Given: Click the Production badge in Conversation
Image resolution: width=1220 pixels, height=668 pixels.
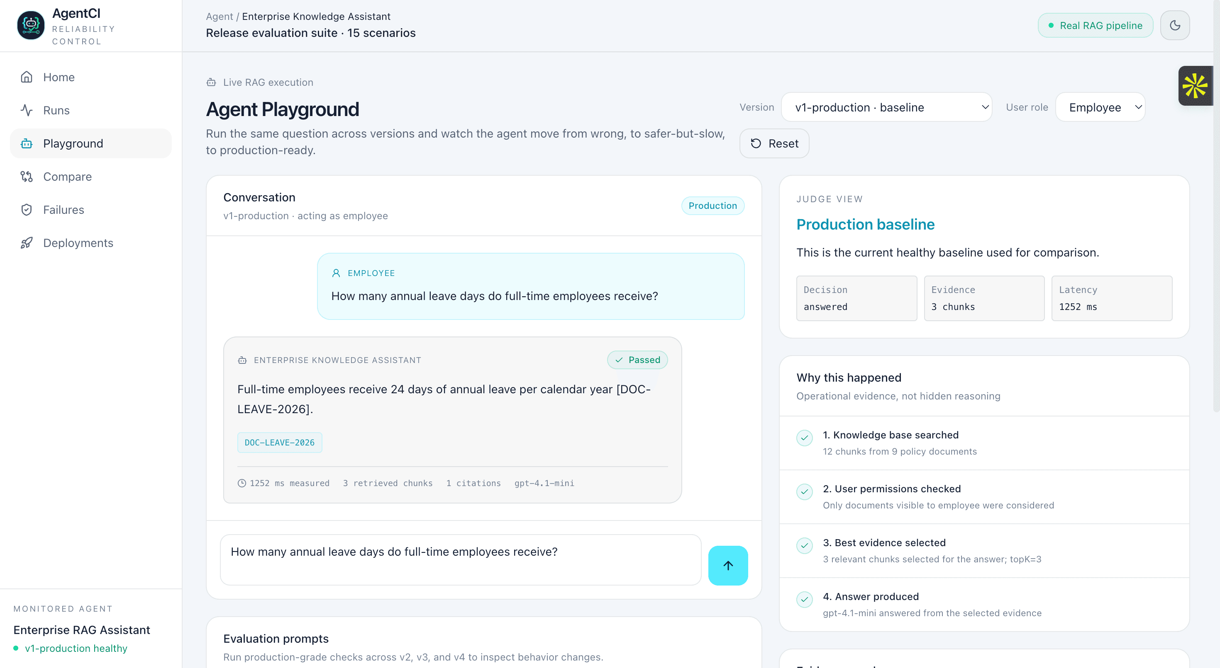Looking at the screenshot, I should point(713,205).
